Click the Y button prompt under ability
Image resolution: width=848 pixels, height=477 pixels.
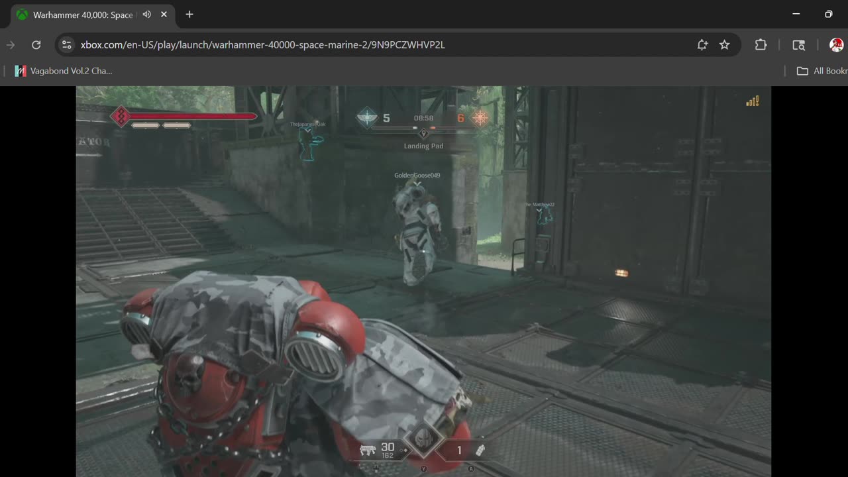423,468
